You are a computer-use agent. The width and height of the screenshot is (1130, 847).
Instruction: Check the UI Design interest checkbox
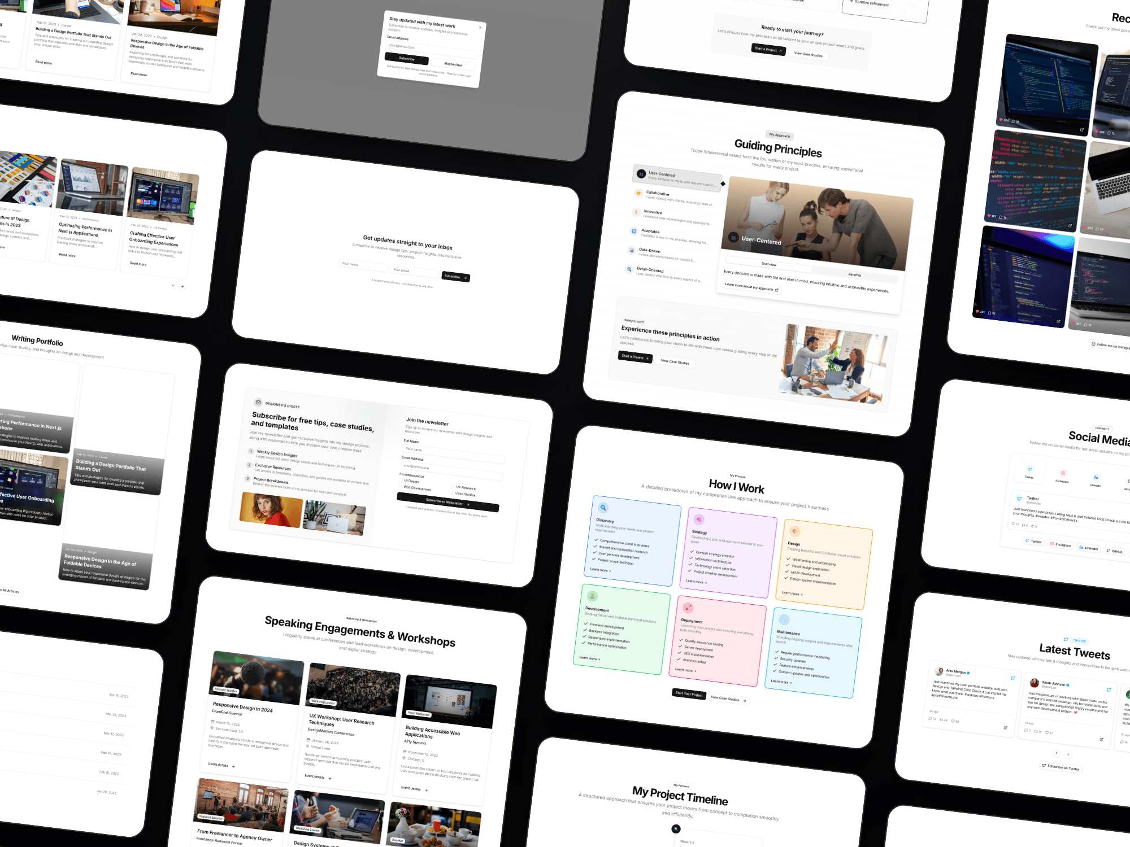click(x=401, y=480)
